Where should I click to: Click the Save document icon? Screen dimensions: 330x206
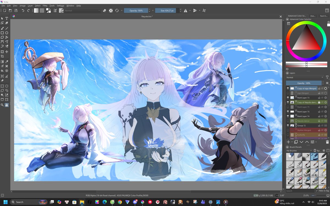point(16,10)
